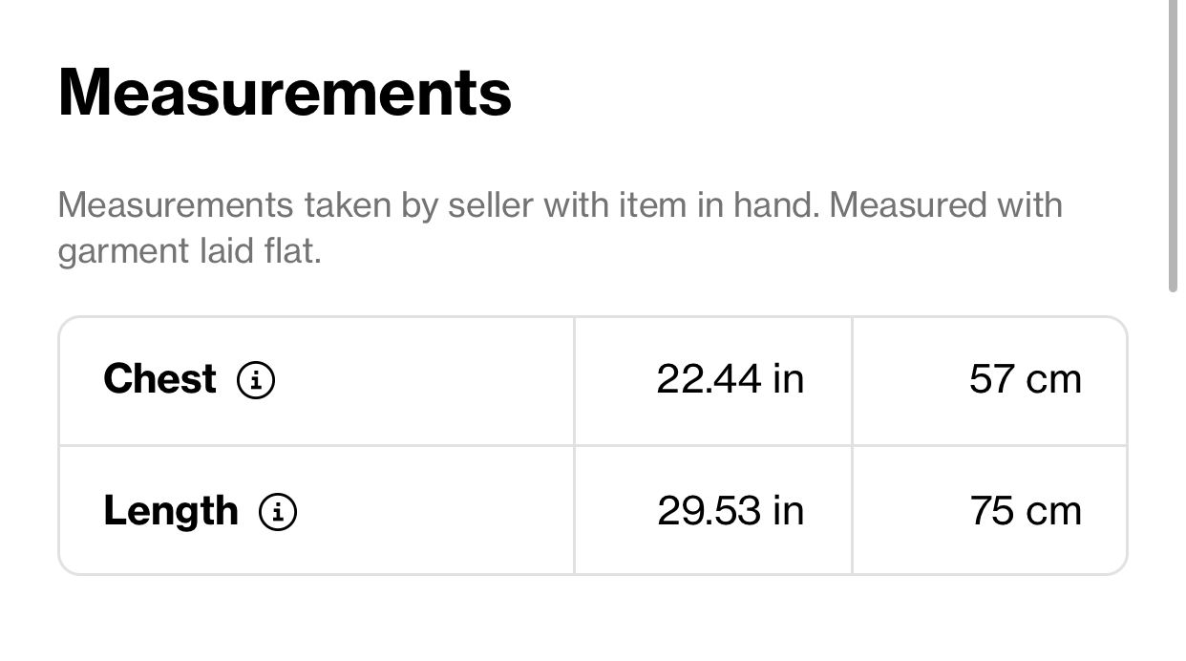Click the grey word 'Measurements' starting the description
1186x661 pixels.
[x=176, y=205]
